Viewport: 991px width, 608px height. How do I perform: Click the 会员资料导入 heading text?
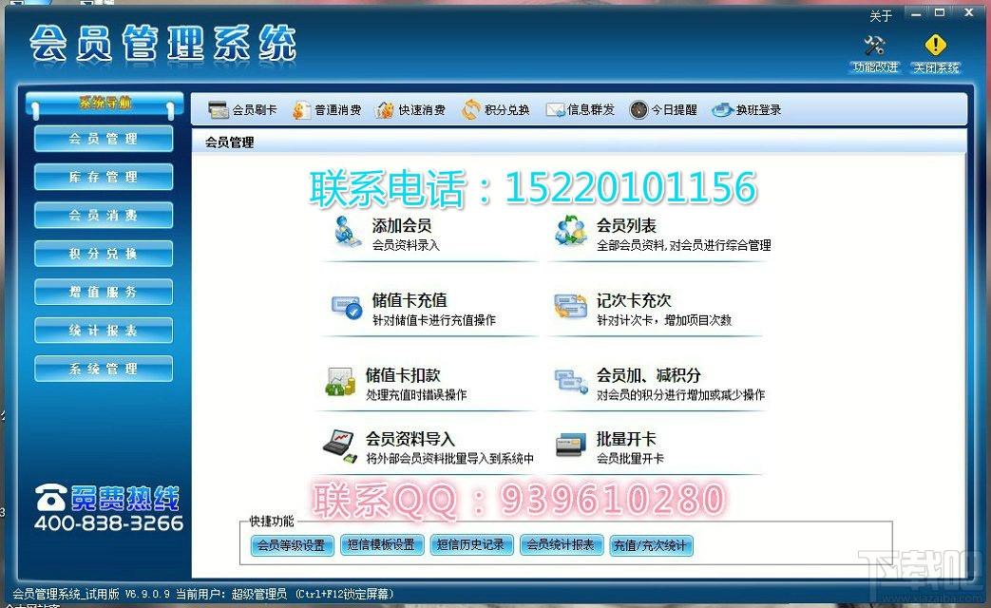tap(410, 439)
